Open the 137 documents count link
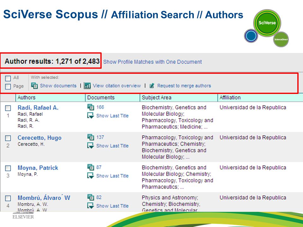The width and height of the screenshot is (303, 227). pos(100,137)
